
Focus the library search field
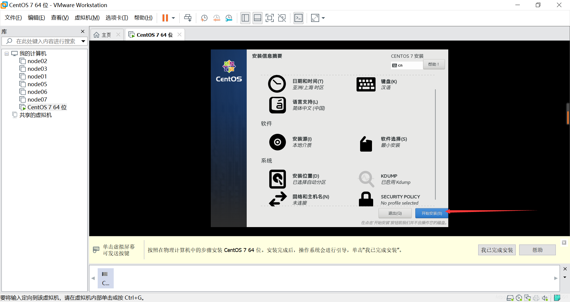click(45, 41)
